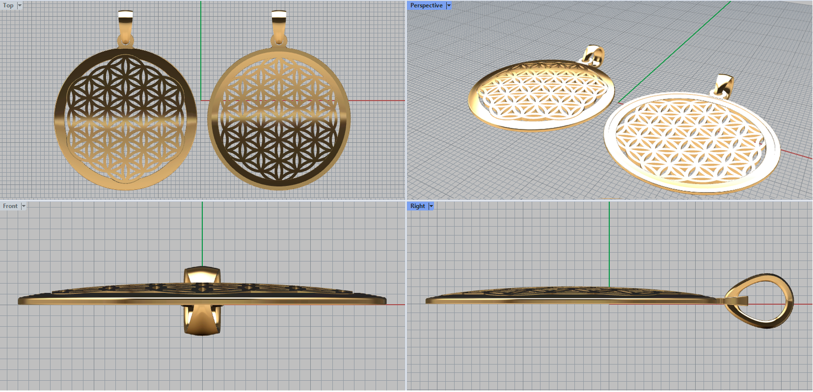
Task: Click the Top viewport title label
Action: 8,6
